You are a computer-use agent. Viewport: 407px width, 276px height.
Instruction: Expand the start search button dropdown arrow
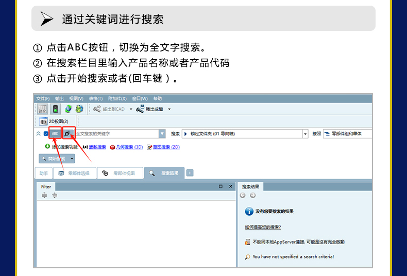coord(72,159)
